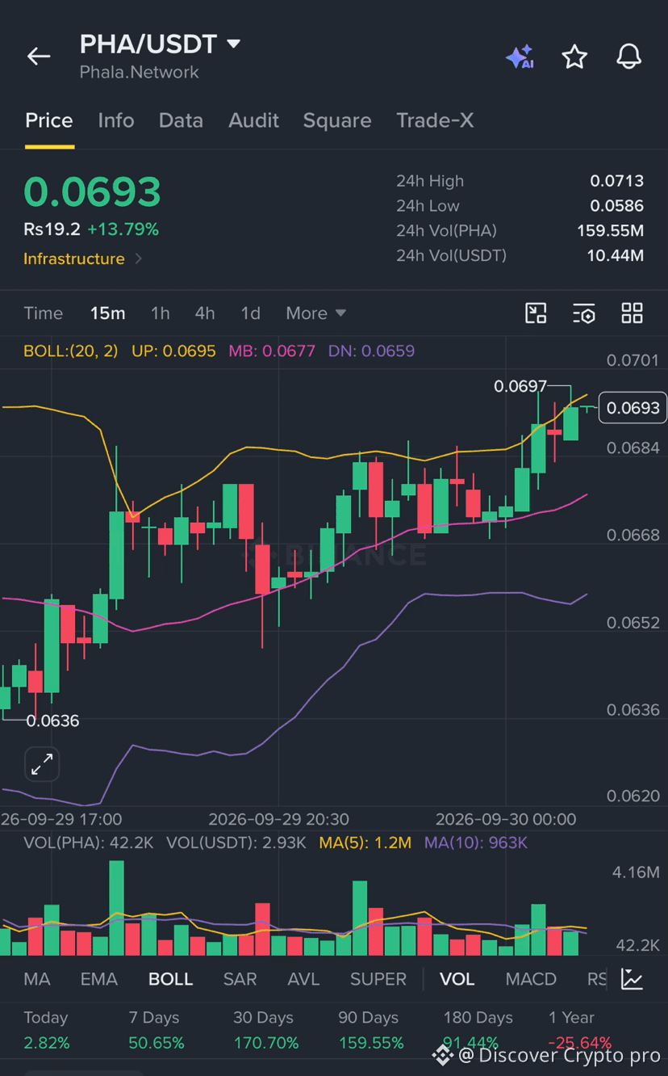668x1076 pixels.
Task: Open the AI sparkle assistant icon
Action: [x=520, y=57]
